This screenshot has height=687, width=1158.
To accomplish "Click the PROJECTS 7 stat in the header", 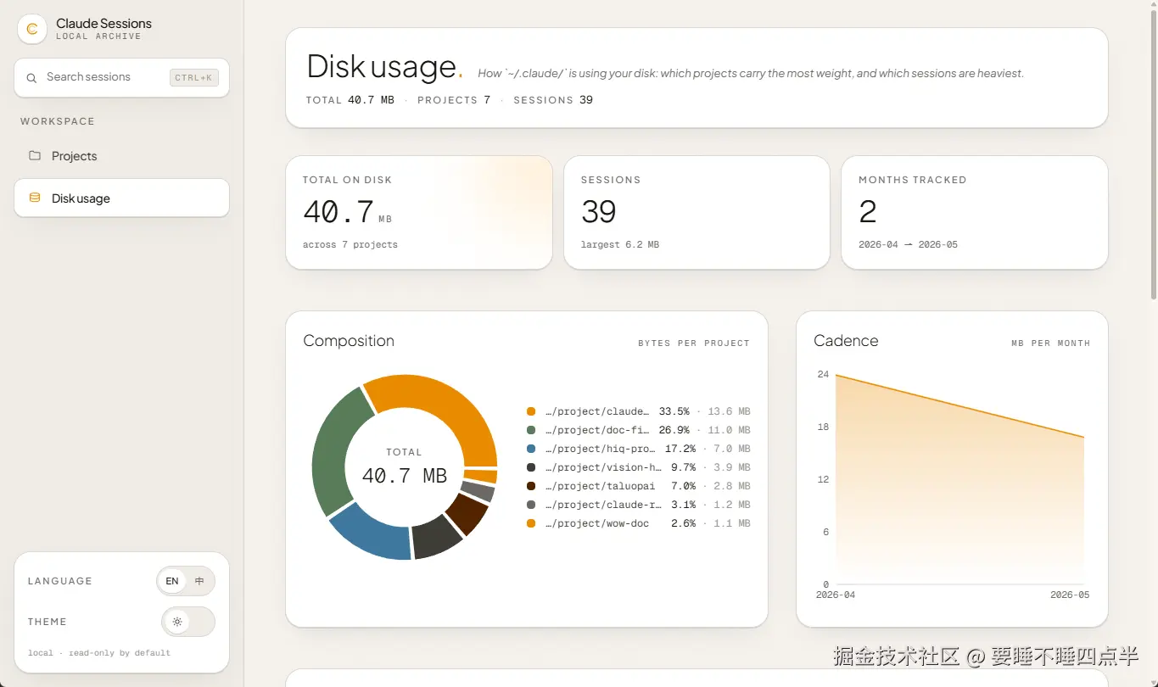I will tap(454, 100).
